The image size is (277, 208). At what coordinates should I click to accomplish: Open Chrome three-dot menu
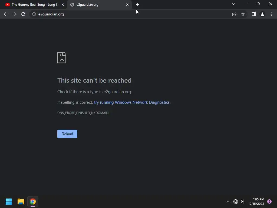click(x=271, y=14)
